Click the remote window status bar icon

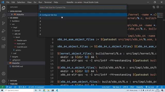click(2, 87)
